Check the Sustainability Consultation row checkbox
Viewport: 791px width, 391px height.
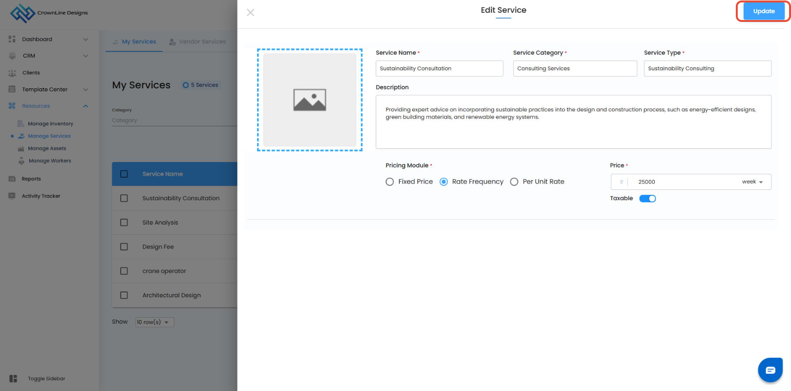click(x=124, y=198)
